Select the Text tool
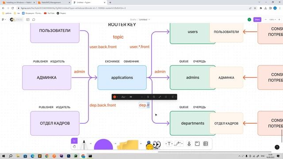 tap(169, 144)
